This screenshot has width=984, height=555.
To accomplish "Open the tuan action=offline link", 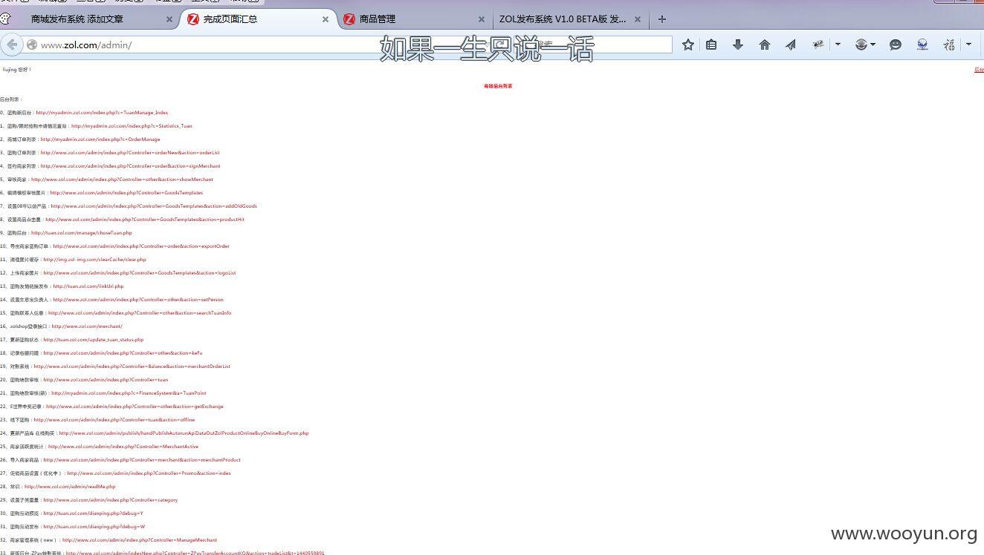I will click(x=114, y=420).
